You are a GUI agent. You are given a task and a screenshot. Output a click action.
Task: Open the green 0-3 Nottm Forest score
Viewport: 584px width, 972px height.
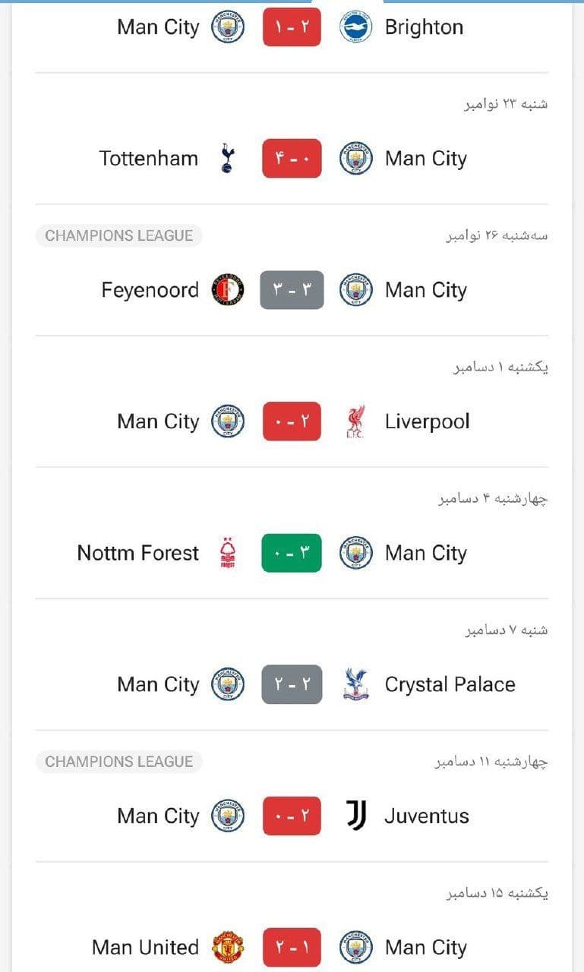(292, 553)
